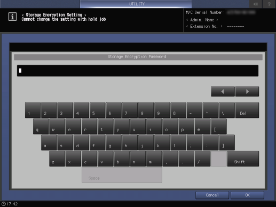Open help with the question mark icon
This screenshot has height=207, width=276.
click(269, 4)
